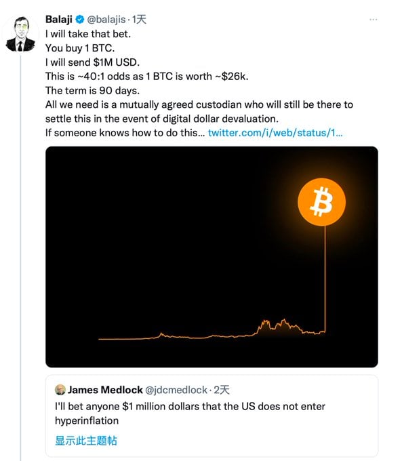Viewport: 402px width, 461px height.
Task: Open the twitter.com/i/web/status link
Action: click(275, 133)
